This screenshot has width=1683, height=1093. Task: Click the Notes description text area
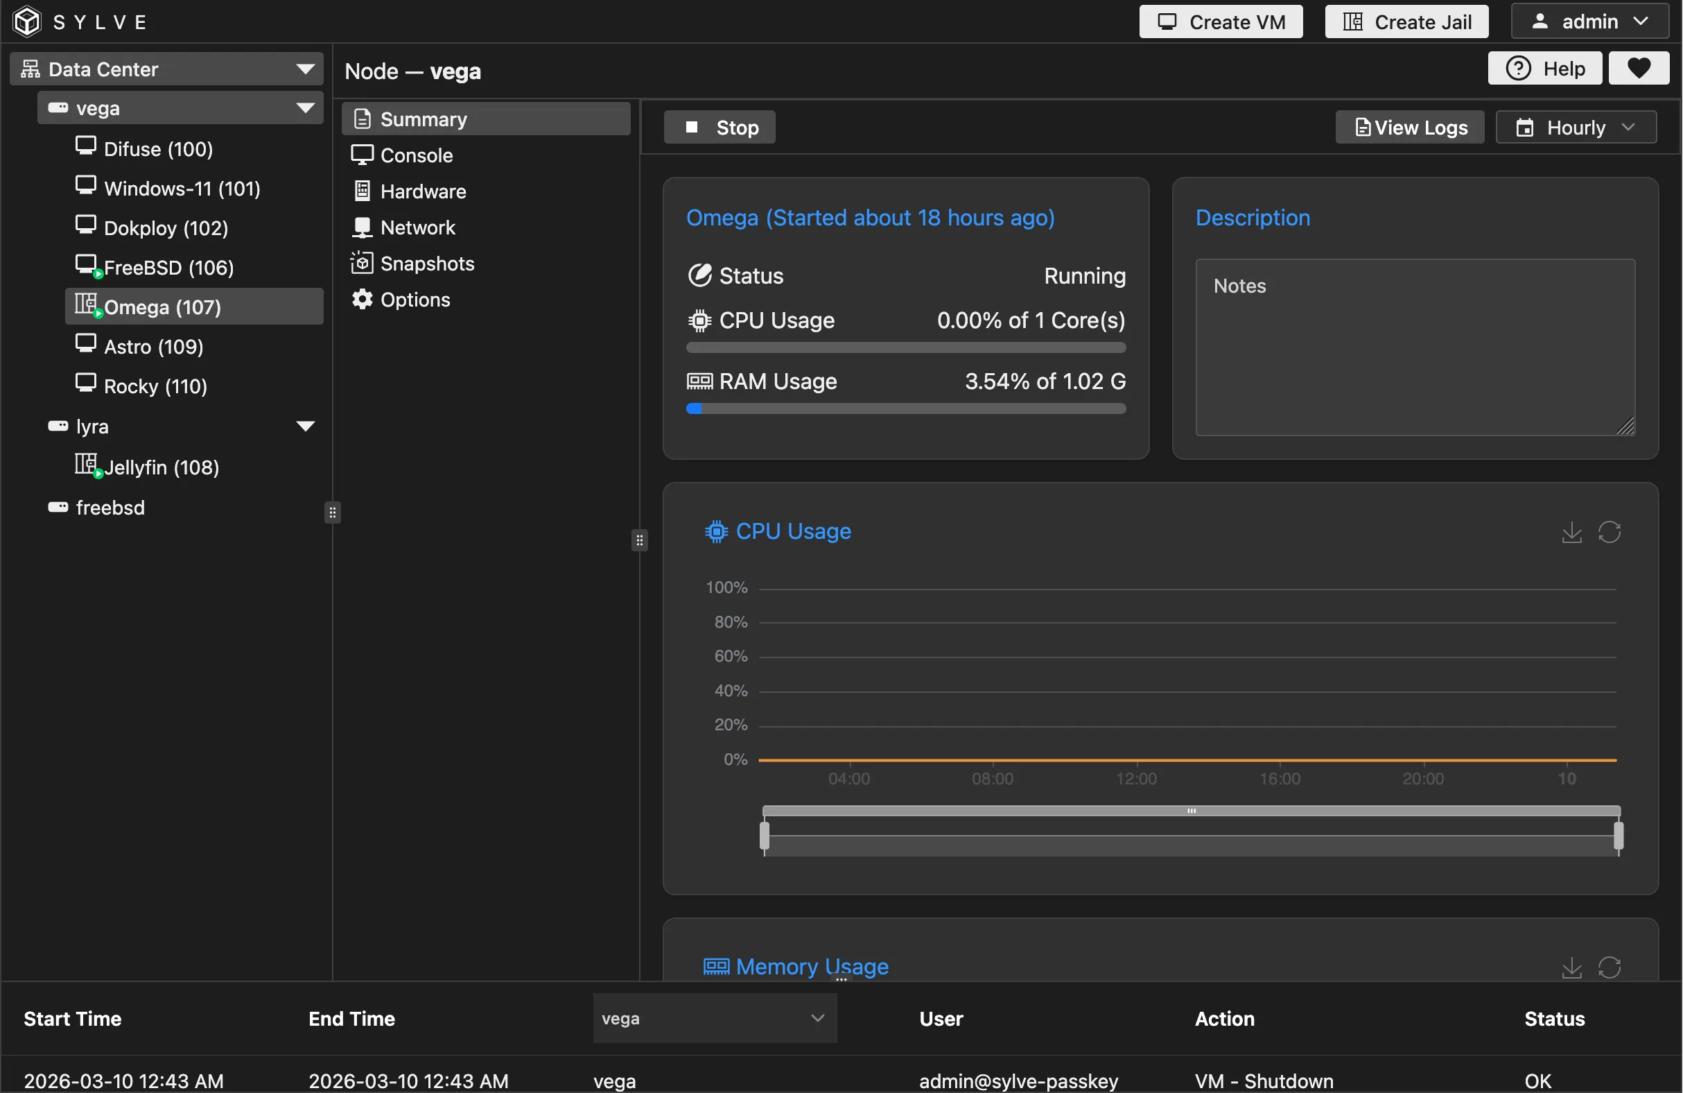[1414, 348]
